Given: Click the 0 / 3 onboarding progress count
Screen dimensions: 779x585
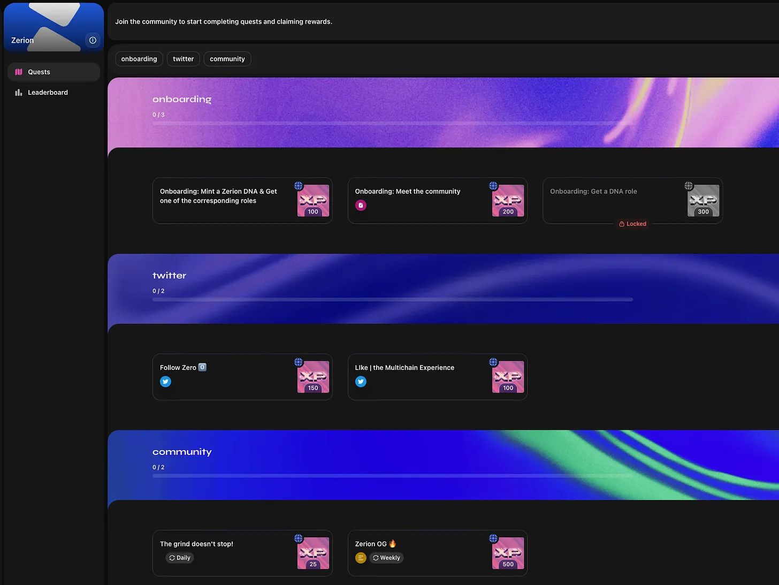Looking at the screenshot, I should (158, 115).
